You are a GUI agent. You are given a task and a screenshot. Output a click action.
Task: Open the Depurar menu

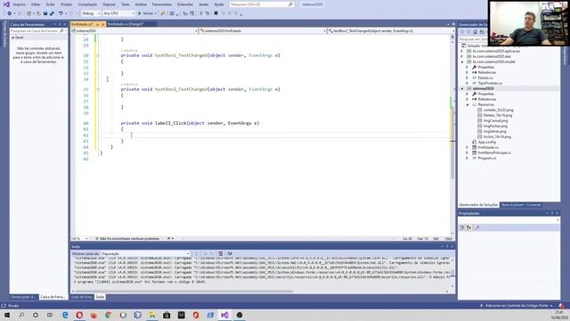point(109,4)
